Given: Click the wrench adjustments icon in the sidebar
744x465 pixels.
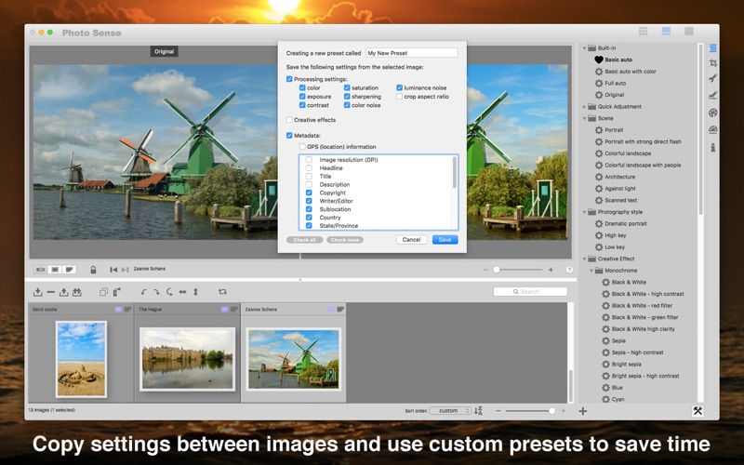Looking at the screenshot, I should point(713,79).
